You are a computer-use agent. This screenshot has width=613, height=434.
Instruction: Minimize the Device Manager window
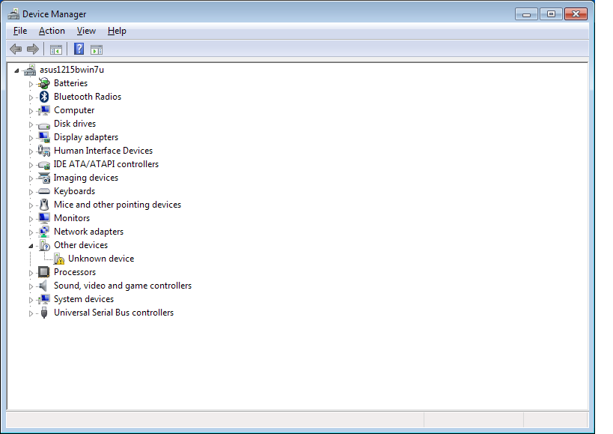click(x=527, y=14)
